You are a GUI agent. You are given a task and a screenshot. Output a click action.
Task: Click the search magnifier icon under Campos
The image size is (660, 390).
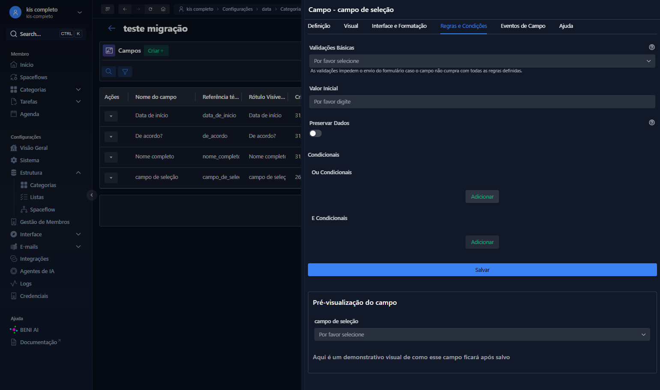pos(109,71)
